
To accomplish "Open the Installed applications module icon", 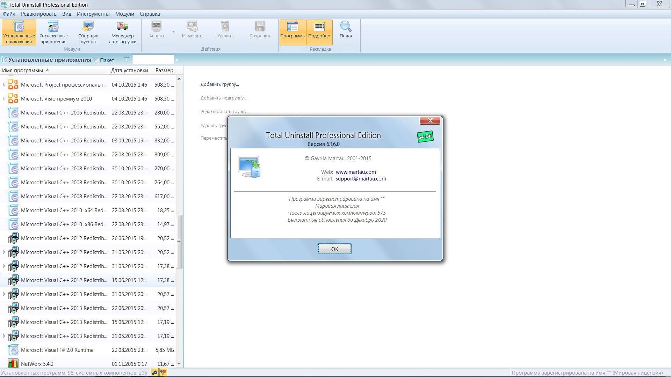I will [x=19, y=32].
